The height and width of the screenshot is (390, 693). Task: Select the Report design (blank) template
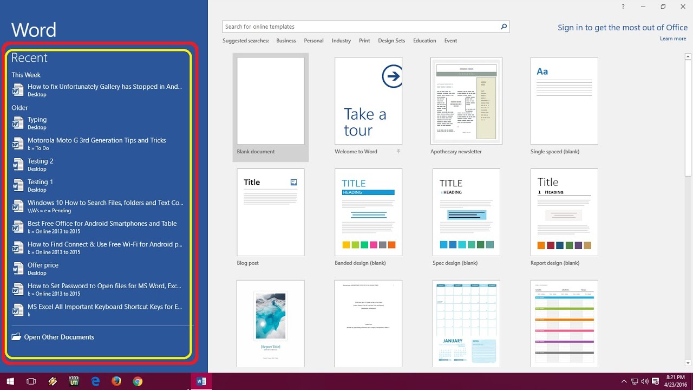pyautogui.click(x=564, y=212)
